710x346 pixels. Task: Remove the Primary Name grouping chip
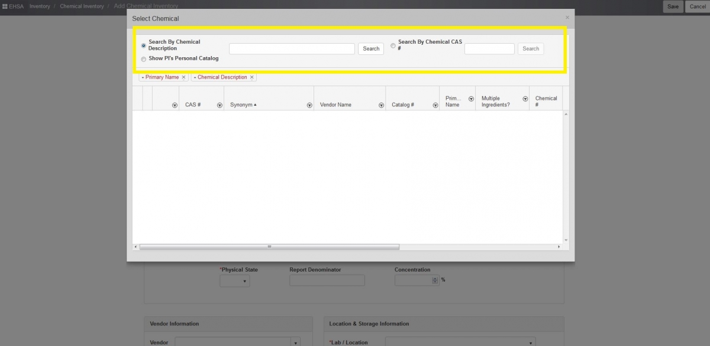click(183, 77)
